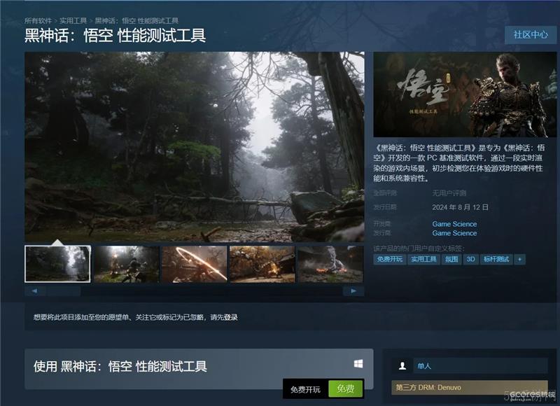Screen dimensions: 560x406
Task: Click the green 免费 button
Action: 345,388
